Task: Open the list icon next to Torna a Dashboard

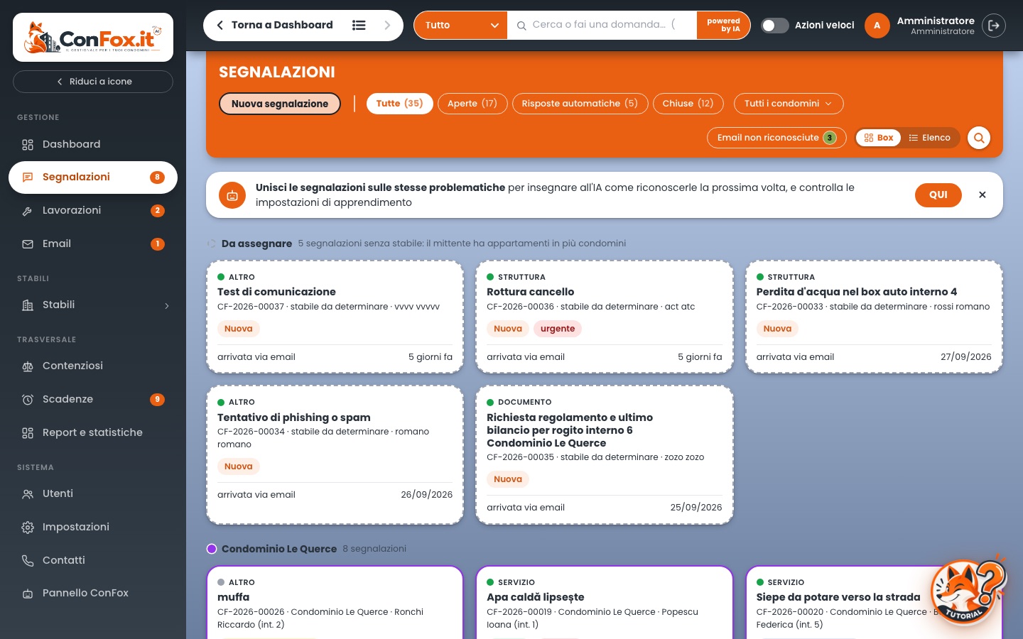Action: point(359,25)
